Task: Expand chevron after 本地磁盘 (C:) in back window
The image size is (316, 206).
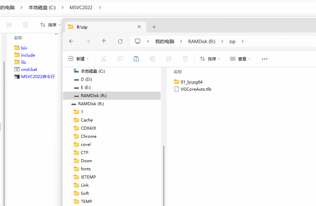Action: tap(63, 8)
